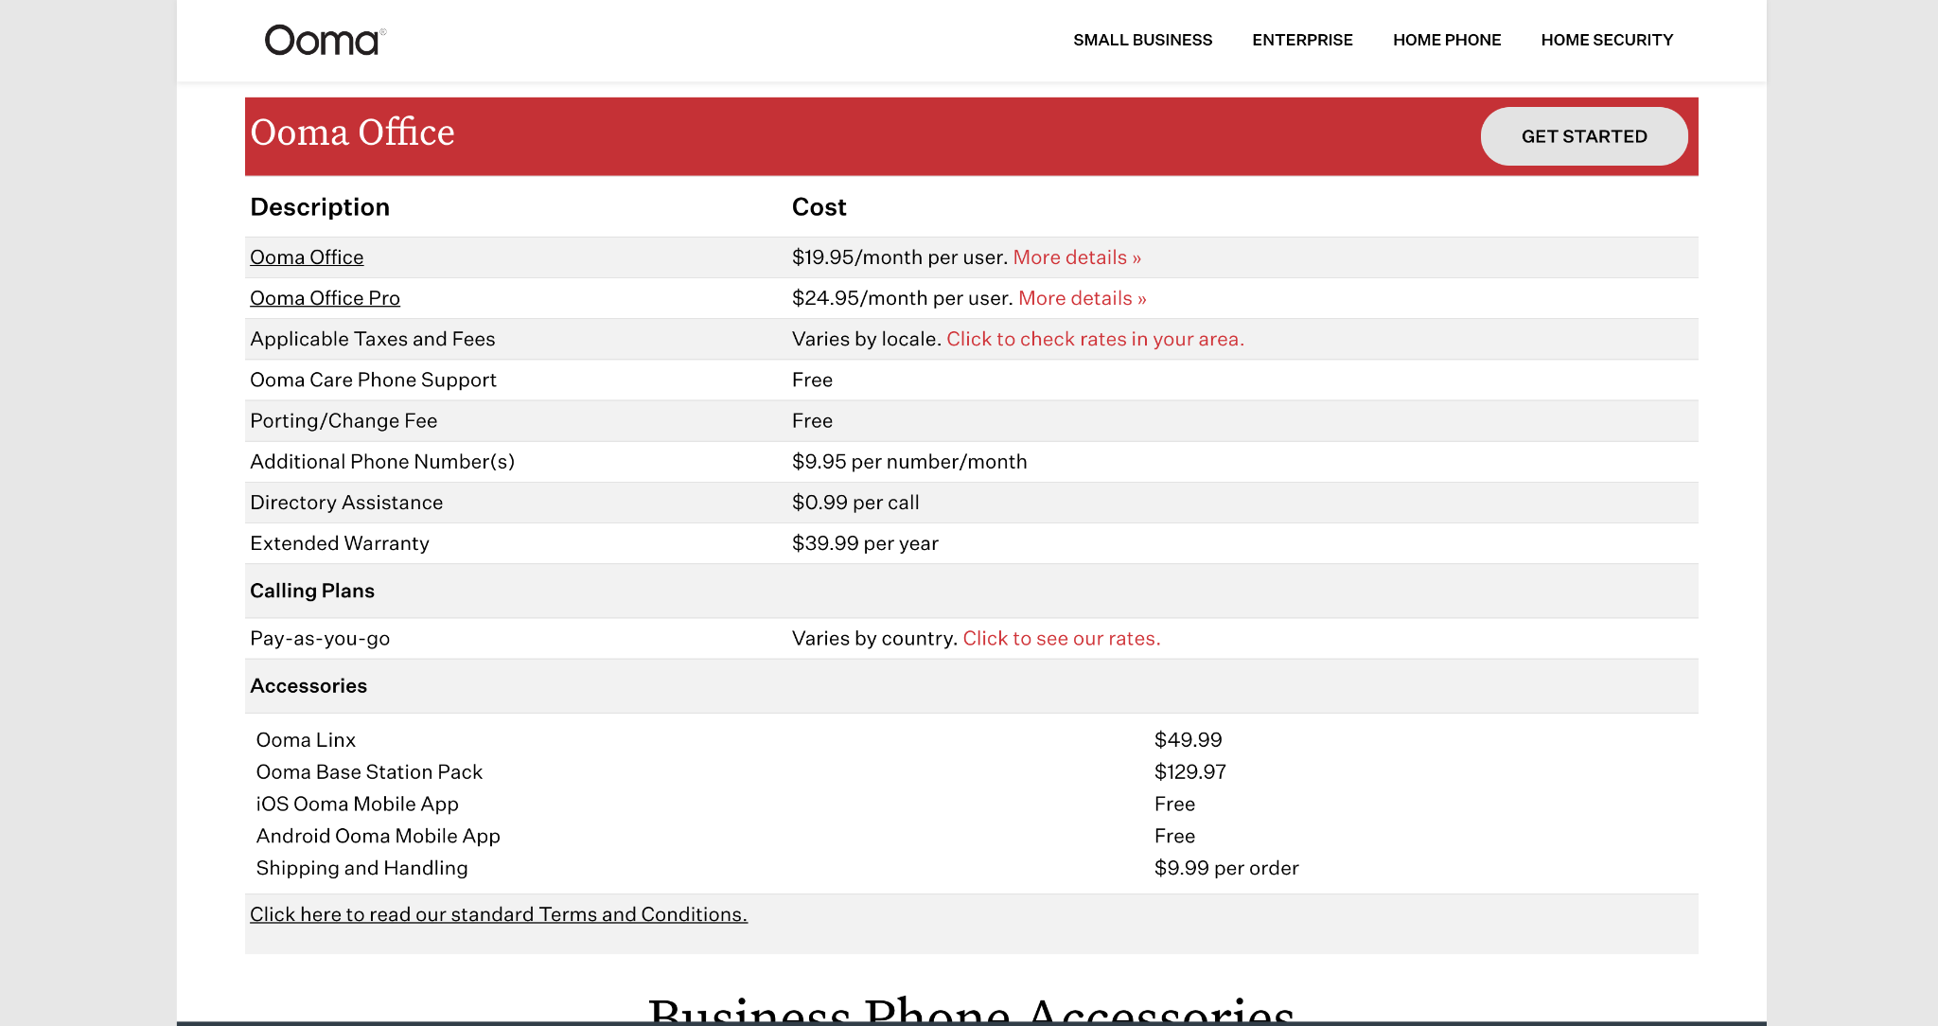Click the Ooma Linx accessory row

point(306,740)
